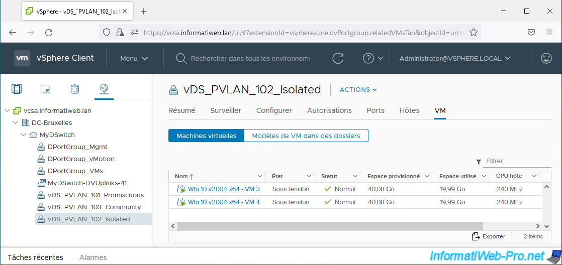Collapse the MyDSwitch tree node
The height and width of the screenshot is (265, 562).
[24, 135]
